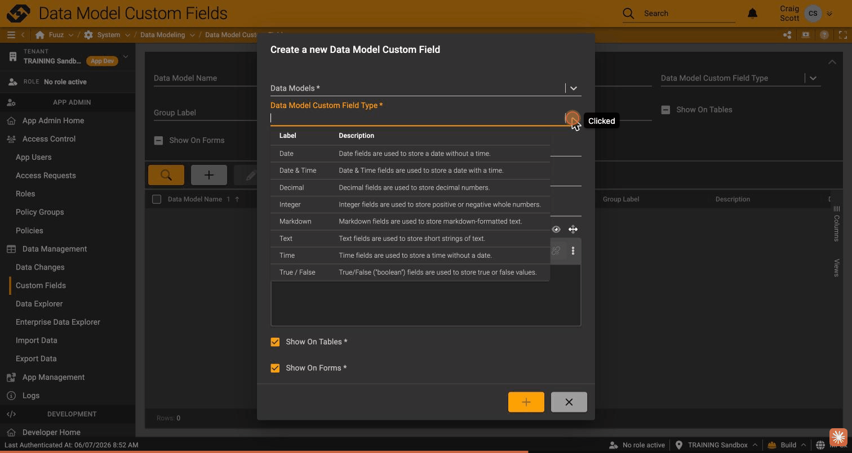The height and width of the screenshot is (453, 852).
Task: Pick the True / False field type
Action: (x=410, y=272)
